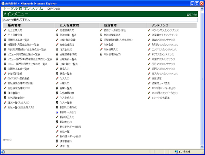The image size is (205, 155).
Task: Open 取引先マスタメンテナンス link
Action: point(165,45)
